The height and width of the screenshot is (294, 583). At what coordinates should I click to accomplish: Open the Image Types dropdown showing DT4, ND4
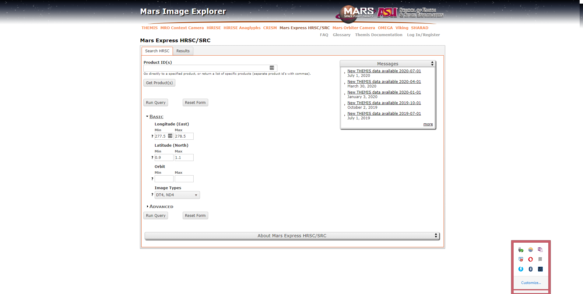tap(177, 195)
